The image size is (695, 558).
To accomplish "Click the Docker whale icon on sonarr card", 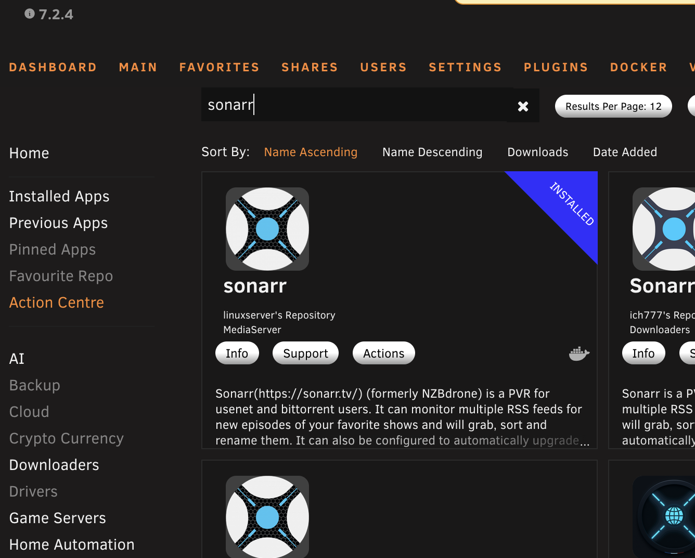I will (579, 354).
